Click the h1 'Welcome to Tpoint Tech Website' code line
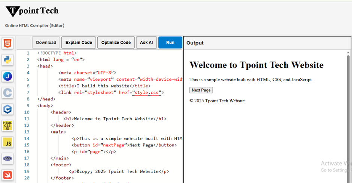The image size is (352, 183). pyautogui.click(x=115, y=119)
